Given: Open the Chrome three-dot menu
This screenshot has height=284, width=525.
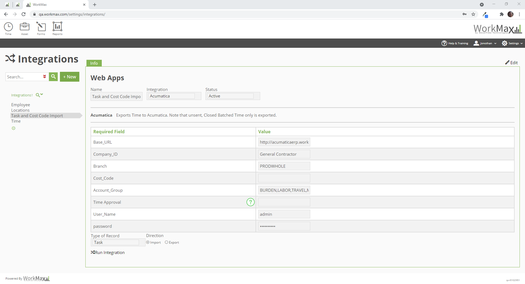Looking at the screenshot, I should point(519,14).
